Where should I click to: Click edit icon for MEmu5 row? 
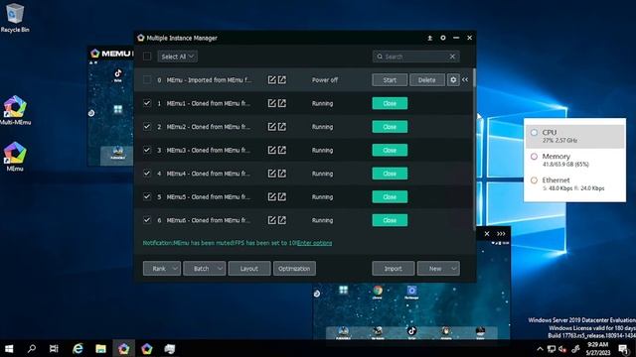click(x=271, y=196)
